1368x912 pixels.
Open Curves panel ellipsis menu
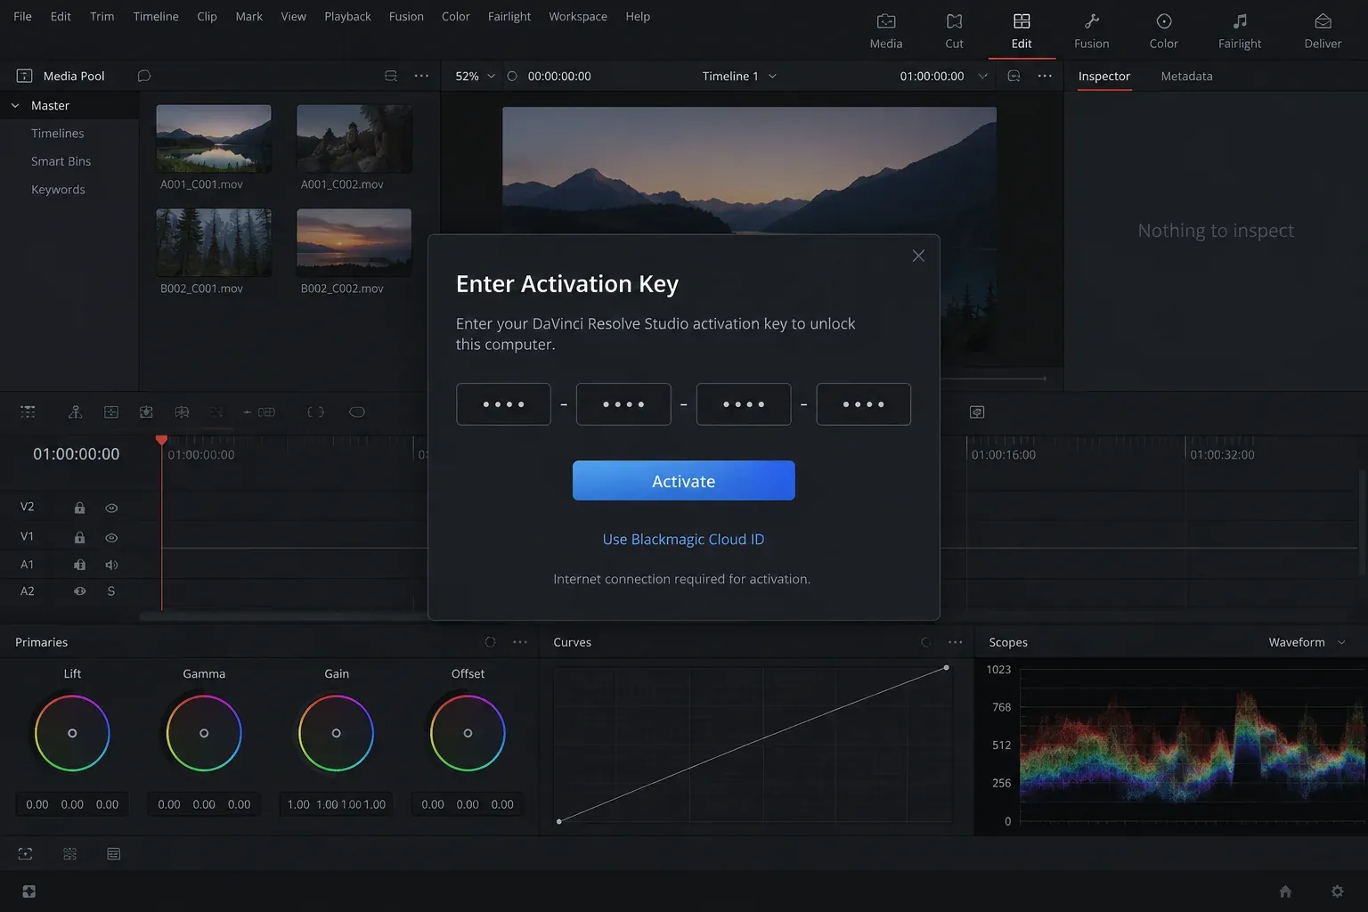956,642
